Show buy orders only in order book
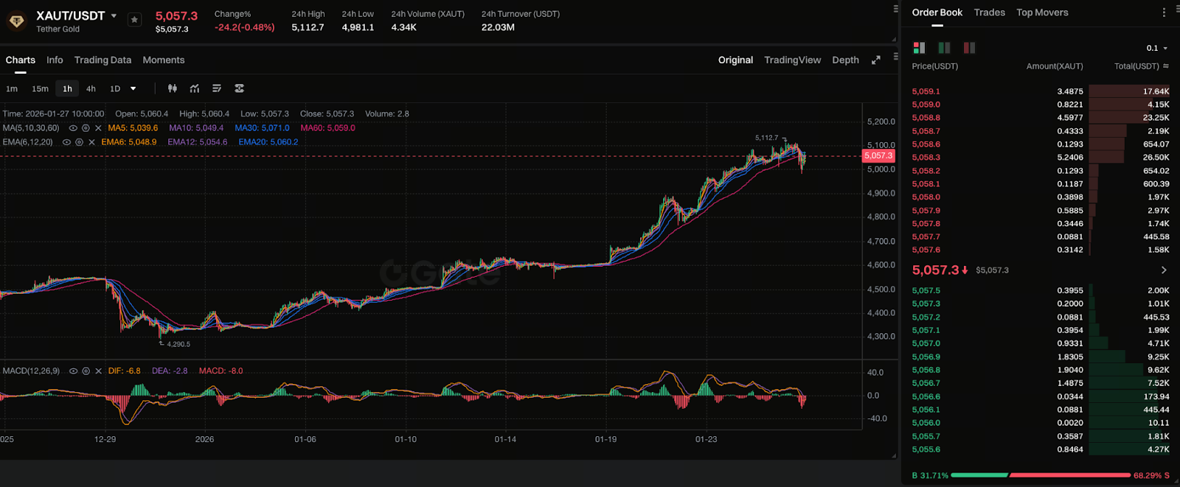The width and height of the screenshot is (1180, 487). click(x=944, y=48)
